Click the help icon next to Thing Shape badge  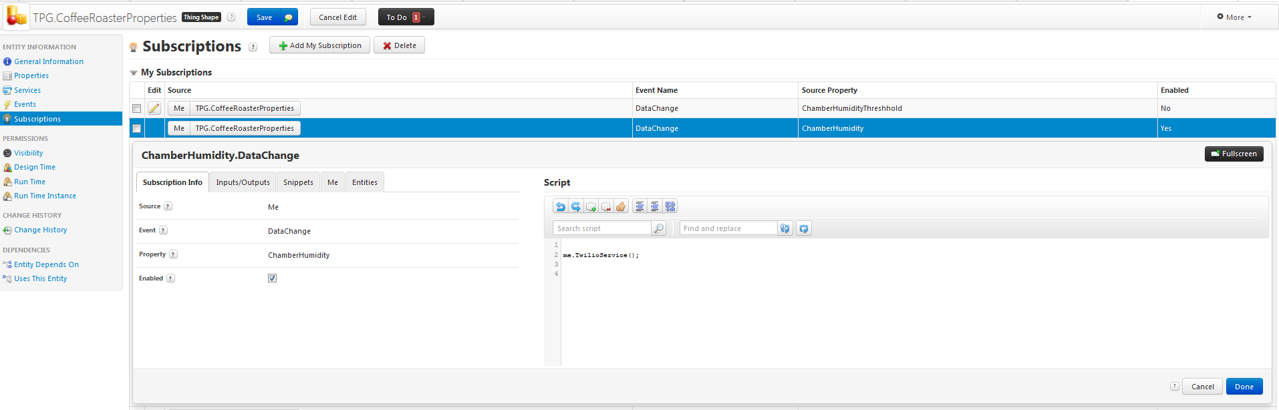[x=231, y=17]
